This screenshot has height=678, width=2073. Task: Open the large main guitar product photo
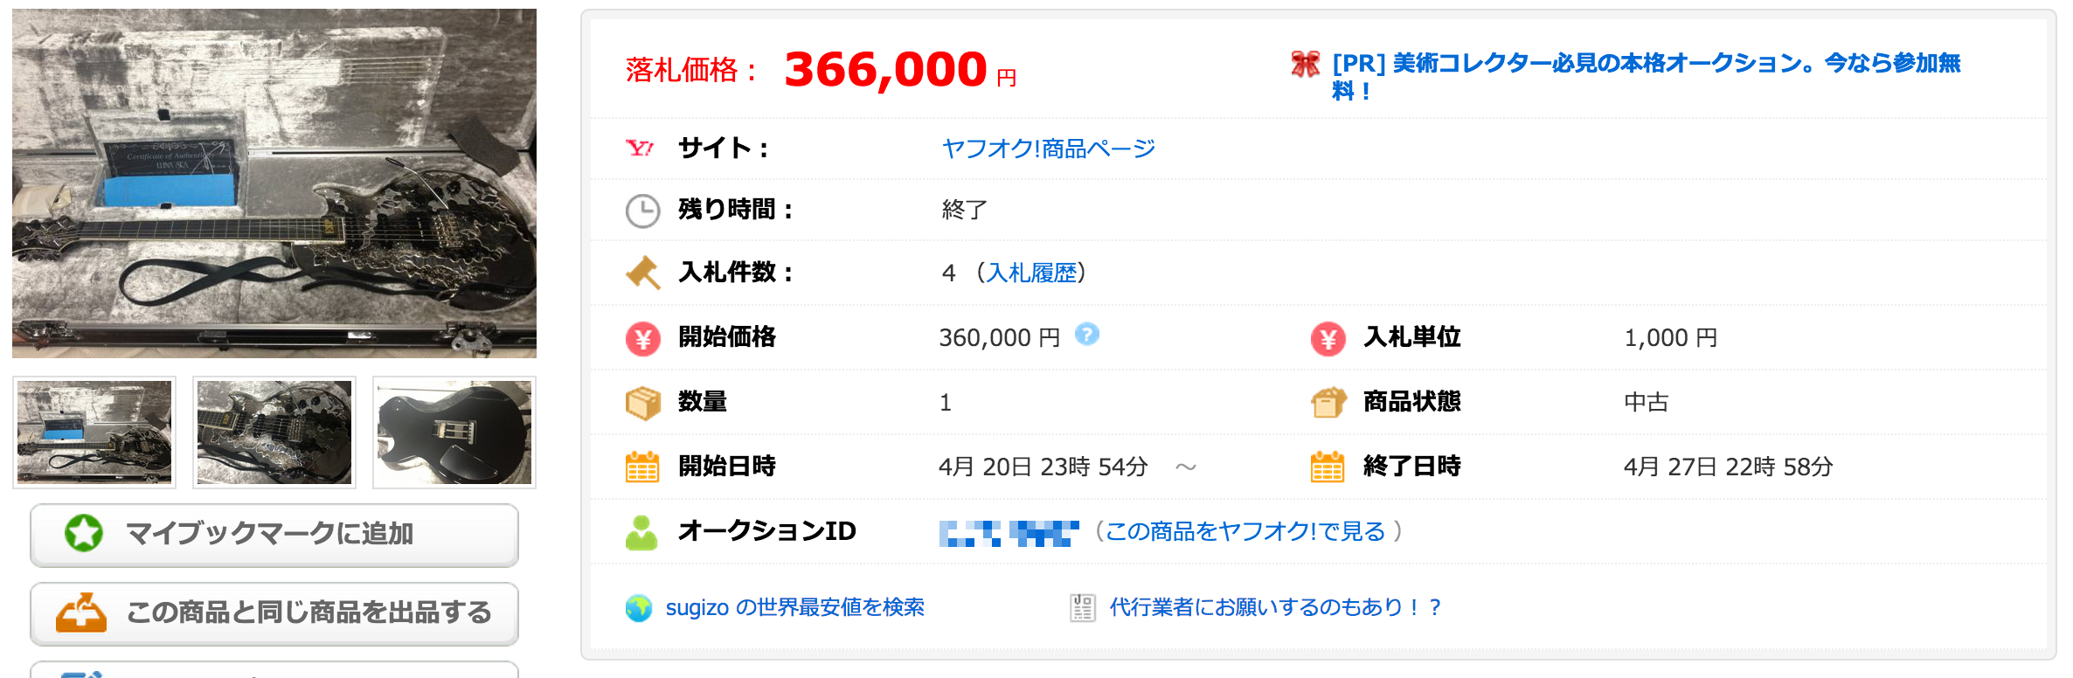click(x=274, y=183)
